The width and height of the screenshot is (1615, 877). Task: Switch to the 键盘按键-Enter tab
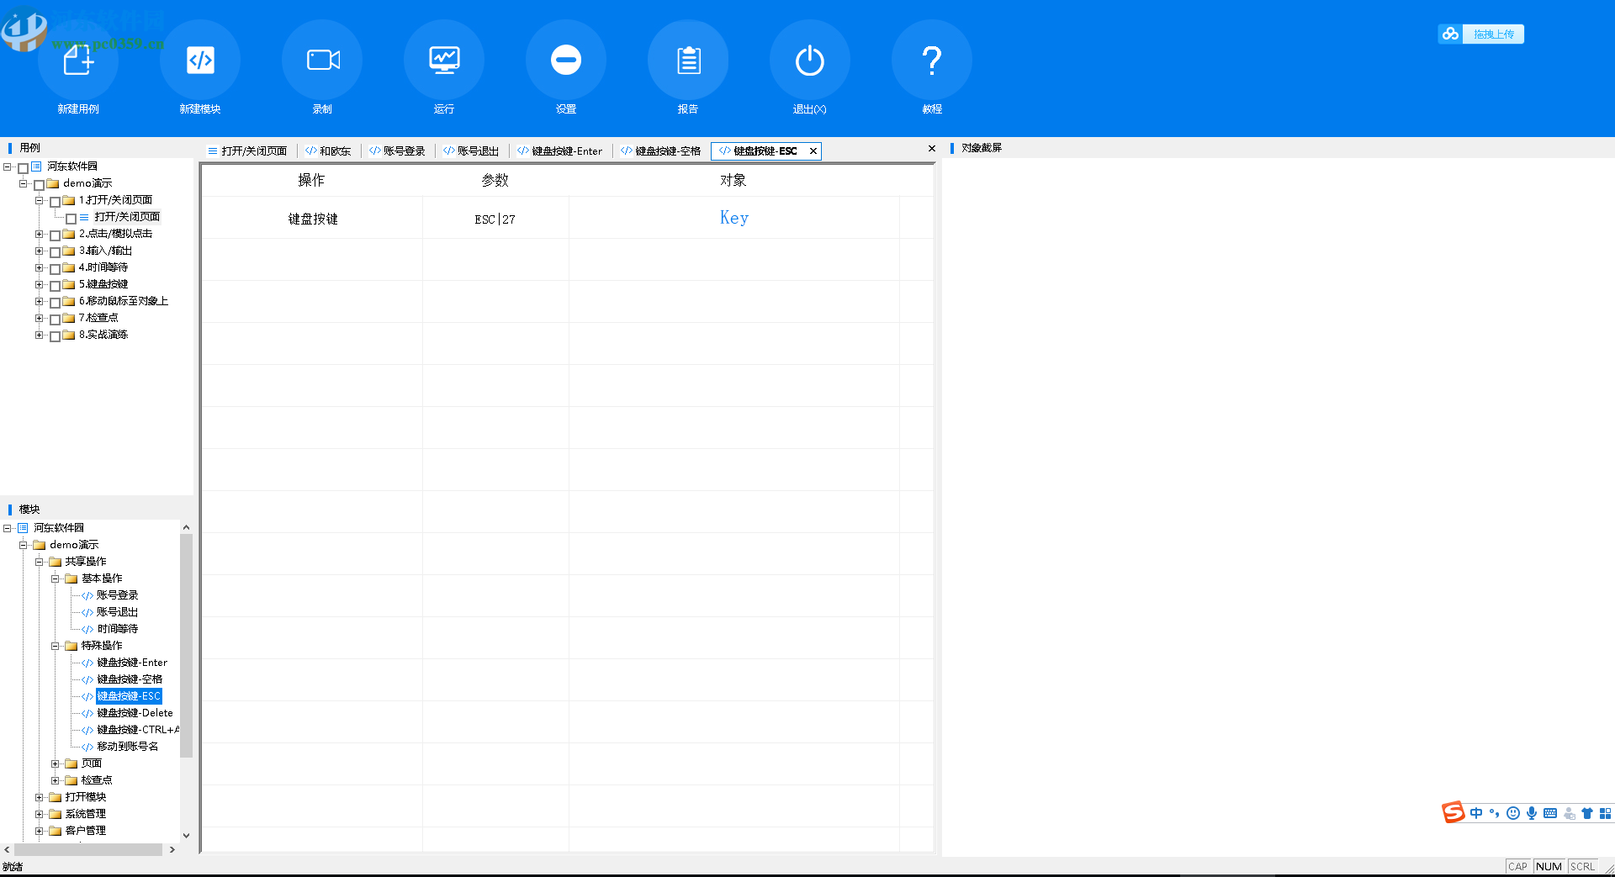[x=559, y=151]
